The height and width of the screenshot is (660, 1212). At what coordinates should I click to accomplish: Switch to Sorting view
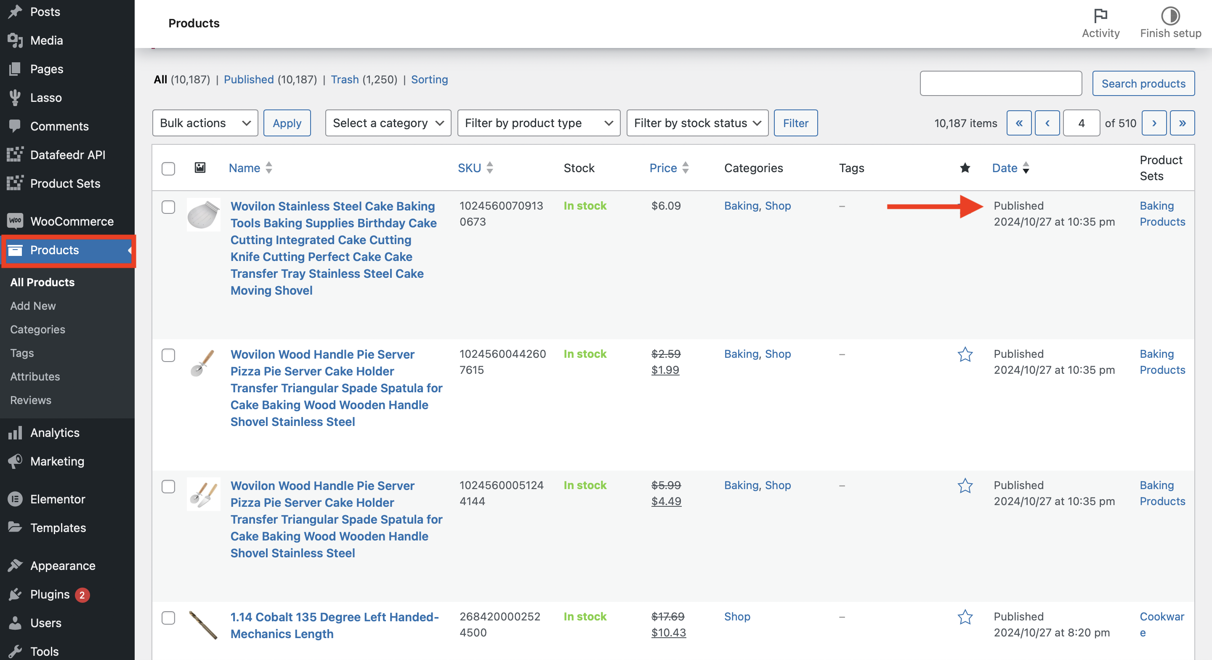[x=429, y=80]
